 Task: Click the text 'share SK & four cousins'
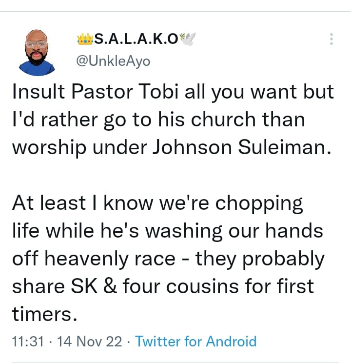(125, 286)
